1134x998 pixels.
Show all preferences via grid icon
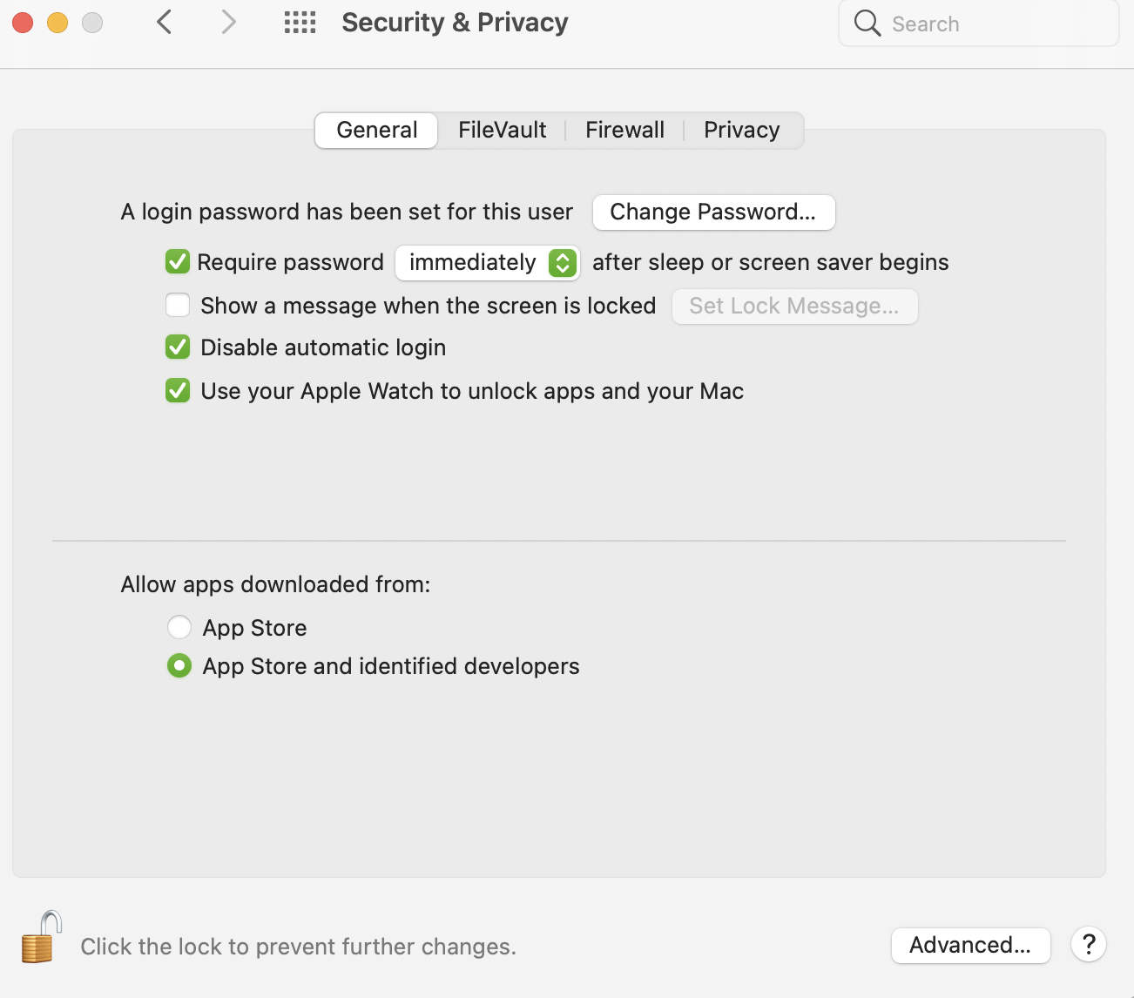(300, 22)
